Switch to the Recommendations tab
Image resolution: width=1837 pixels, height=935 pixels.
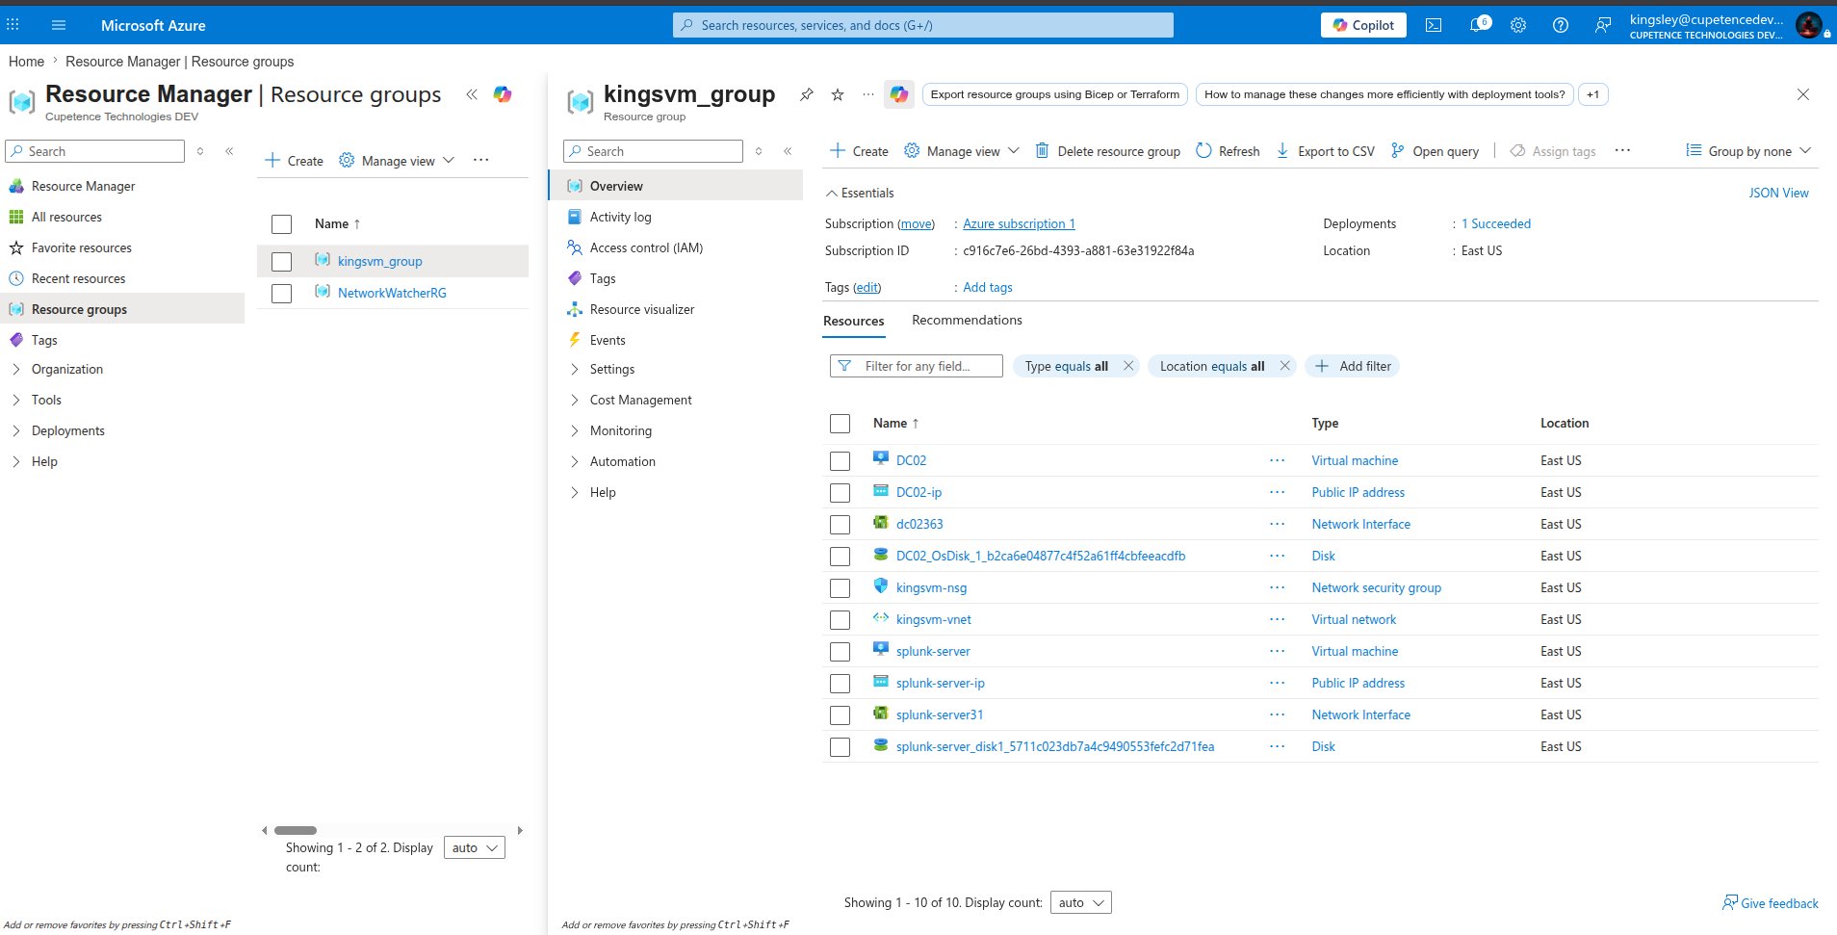click(x=967, y=320)
